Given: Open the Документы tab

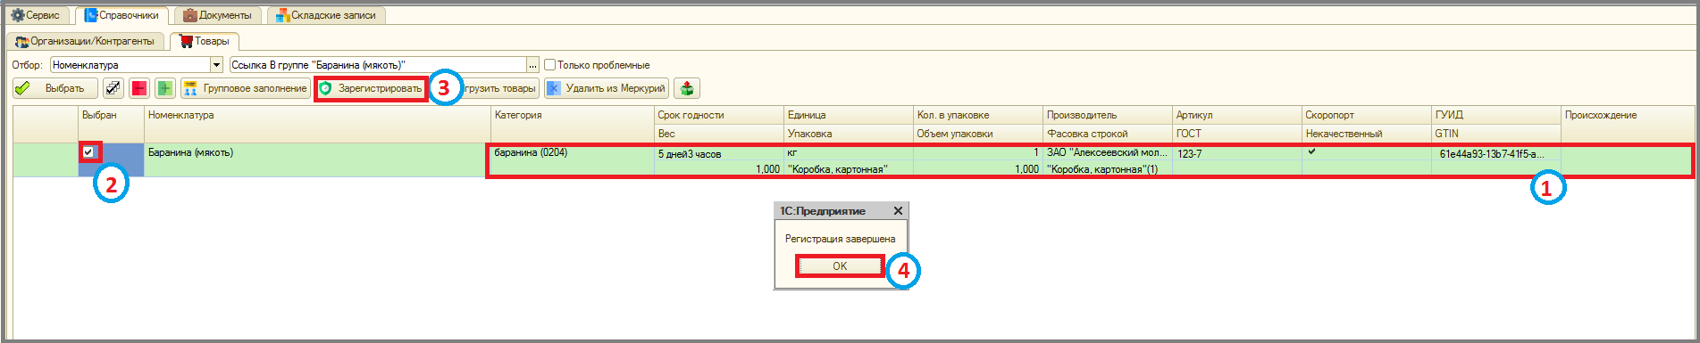Looking at the screenshot, I should pyautogui.click(x=218, y=15).
